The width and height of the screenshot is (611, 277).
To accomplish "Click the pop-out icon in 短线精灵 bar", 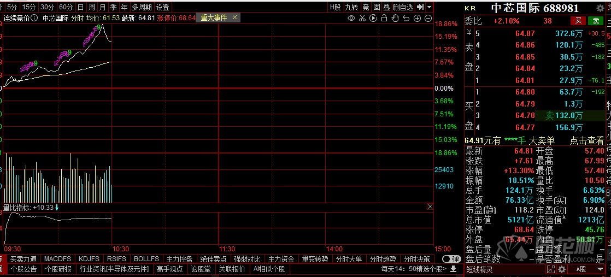I will [550, 269].
